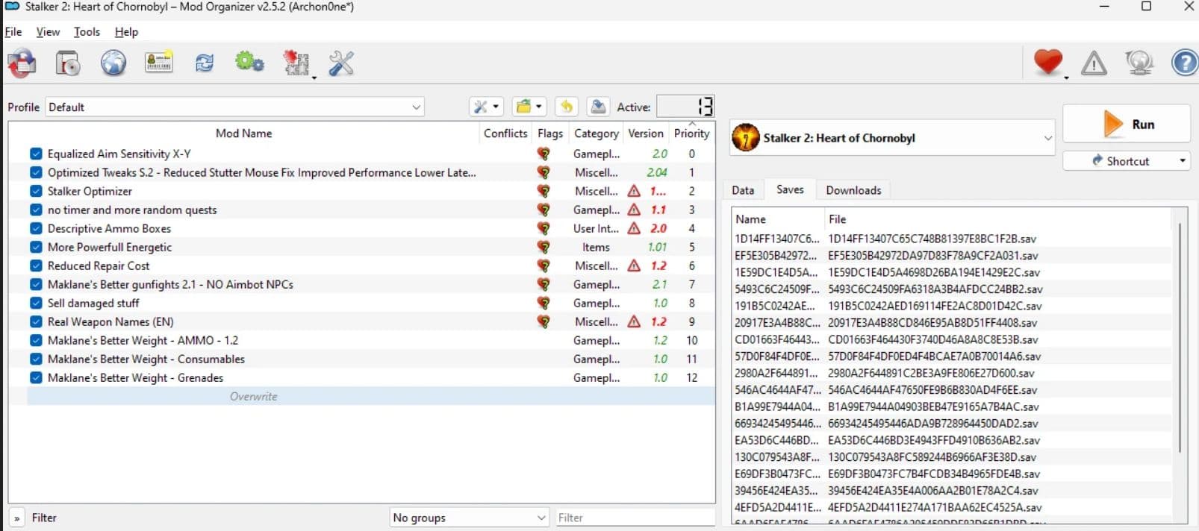Open the warning triangle notifications icon
The image size is (1199, 531).
tap(1094, 63)
